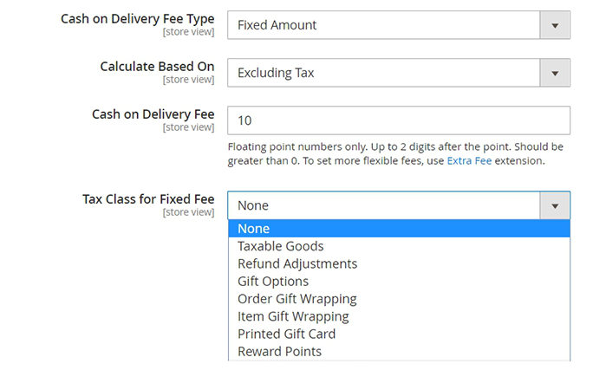The image size is (593, 370).
Task: Click the arrow button beside Fixed Amount
Action: pos(555,25)
